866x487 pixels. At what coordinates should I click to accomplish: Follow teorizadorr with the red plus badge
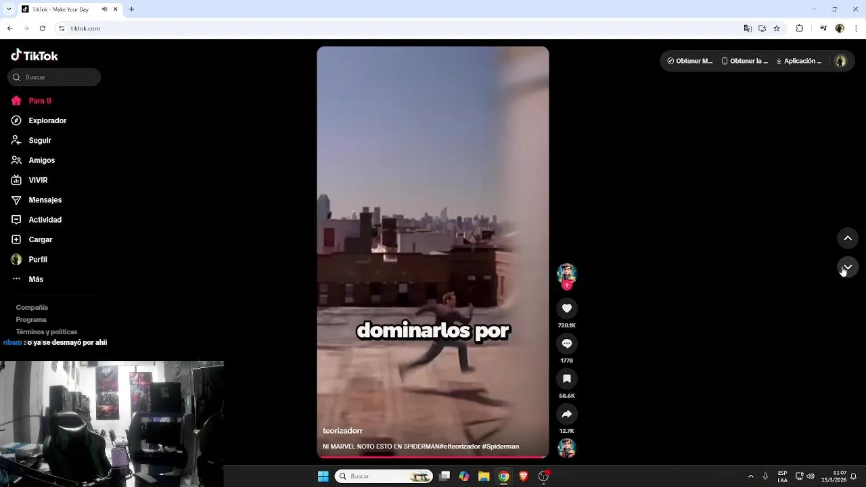tap(567, 285)
